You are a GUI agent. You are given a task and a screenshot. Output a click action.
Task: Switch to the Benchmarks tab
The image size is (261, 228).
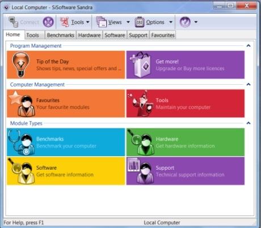tap(61, 35)
